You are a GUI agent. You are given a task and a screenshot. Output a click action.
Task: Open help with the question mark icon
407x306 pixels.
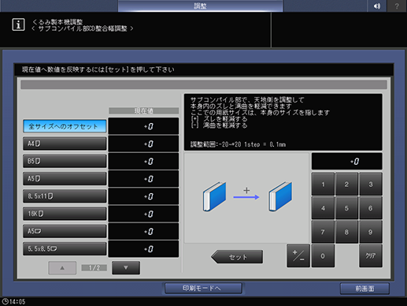397,6
